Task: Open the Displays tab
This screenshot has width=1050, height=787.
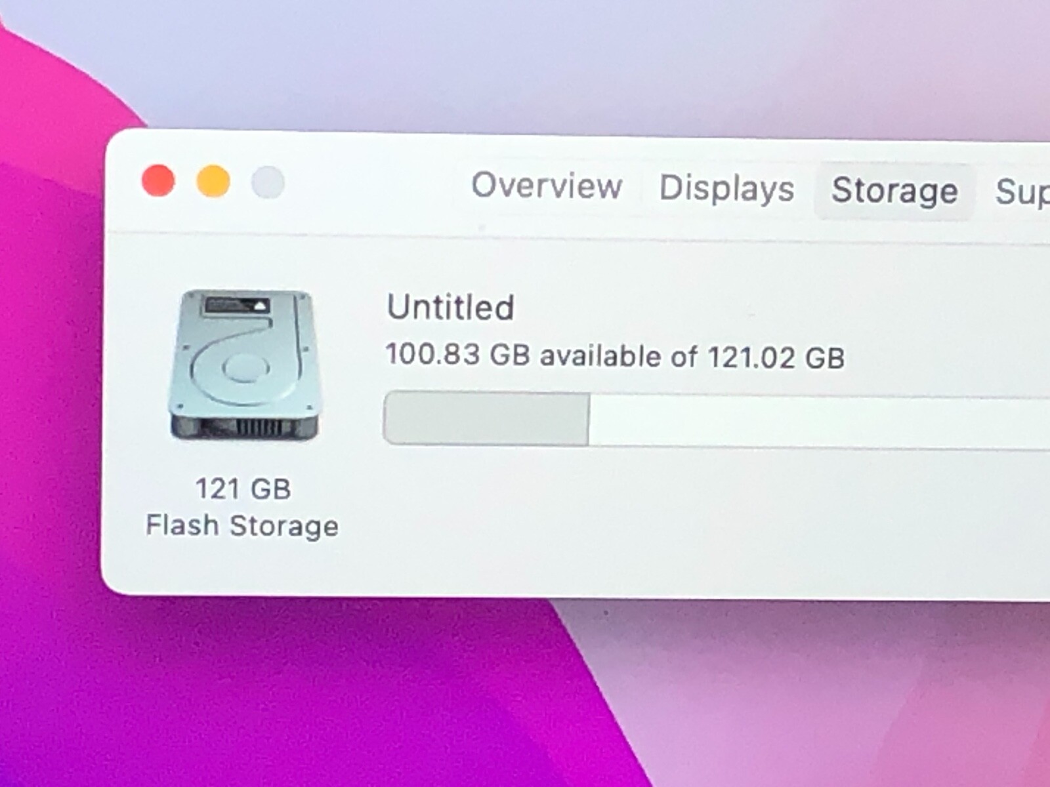Action: (726, 189)
